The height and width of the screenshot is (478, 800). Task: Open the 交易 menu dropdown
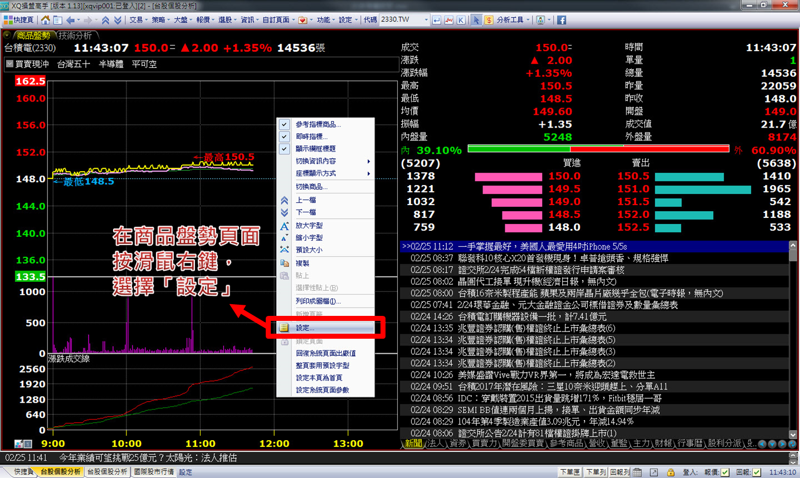pyautogui.click(x=138, y=20)
